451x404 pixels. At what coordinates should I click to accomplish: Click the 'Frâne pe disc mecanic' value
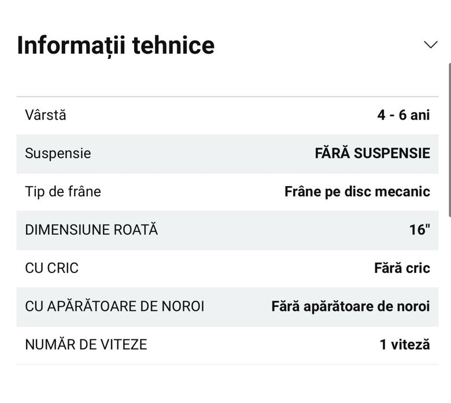(357, 191)
